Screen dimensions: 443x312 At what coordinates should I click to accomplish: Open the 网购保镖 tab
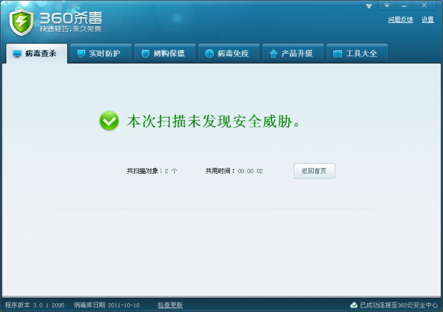click(x=165, y=53)
